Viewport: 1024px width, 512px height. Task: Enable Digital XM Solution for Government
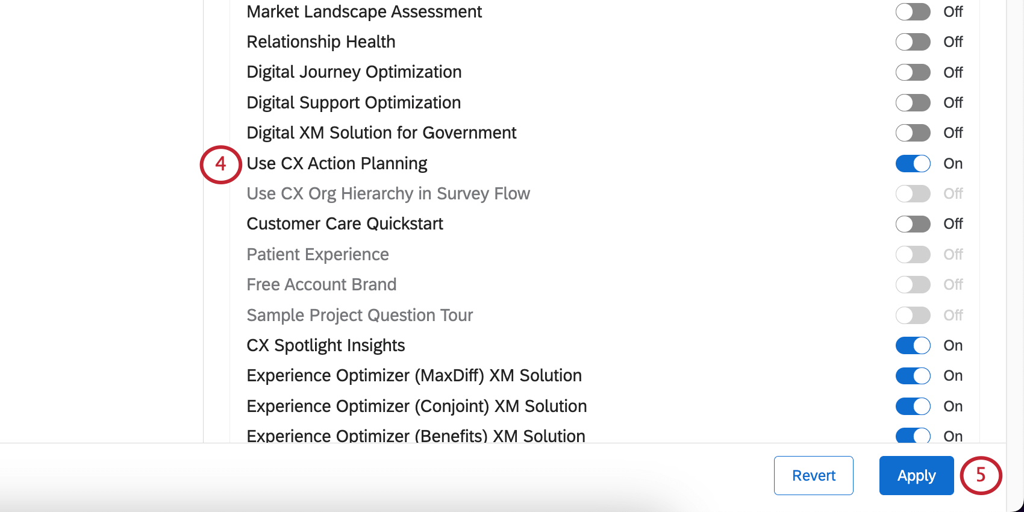point(913,133)
